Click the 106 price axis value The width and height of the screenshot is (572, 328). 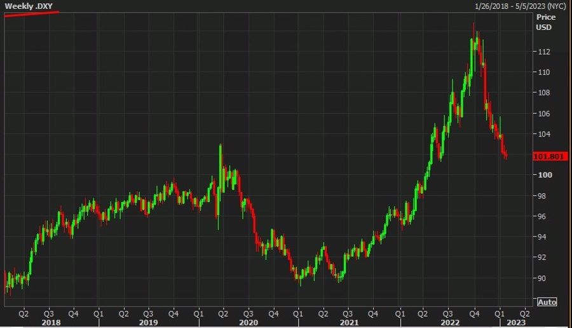pyautogui.click(x=544, y=114)
